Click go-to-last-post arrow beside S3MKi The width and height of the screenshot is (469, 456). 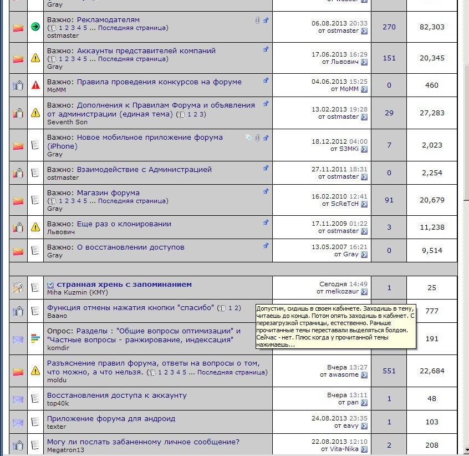click(x=364, y=149)
